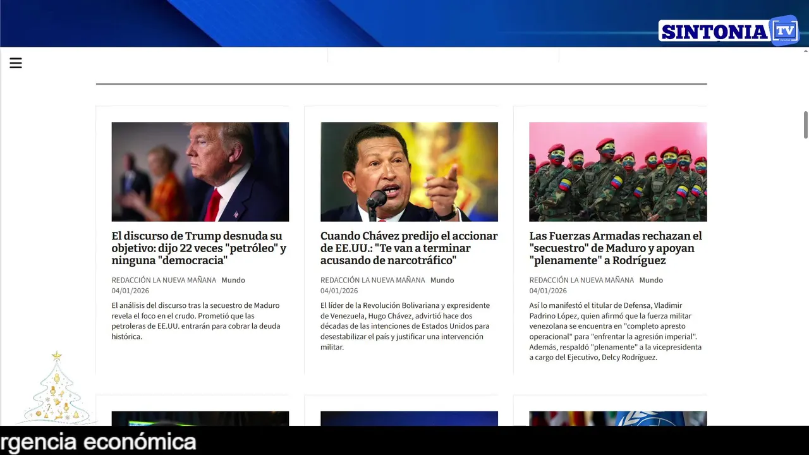The image size is (809, 455).
Task: Click the date 04/01/2026 under Trump article
Action: 130,291
